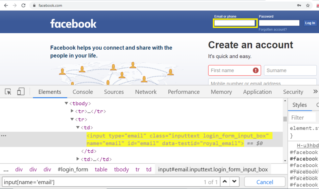Viewport: 319px width, 189px height.
Task: Click the First name field
Action: click(235, 70)
